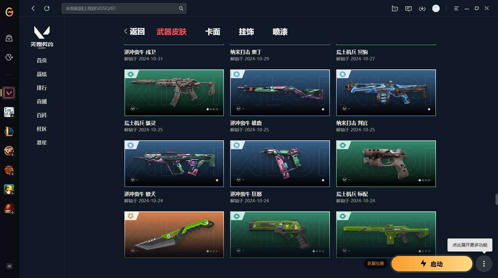Open the Valorant game icon in sidebar
The width and height of the screenshot is (498, 278).
tap(9, 93)
